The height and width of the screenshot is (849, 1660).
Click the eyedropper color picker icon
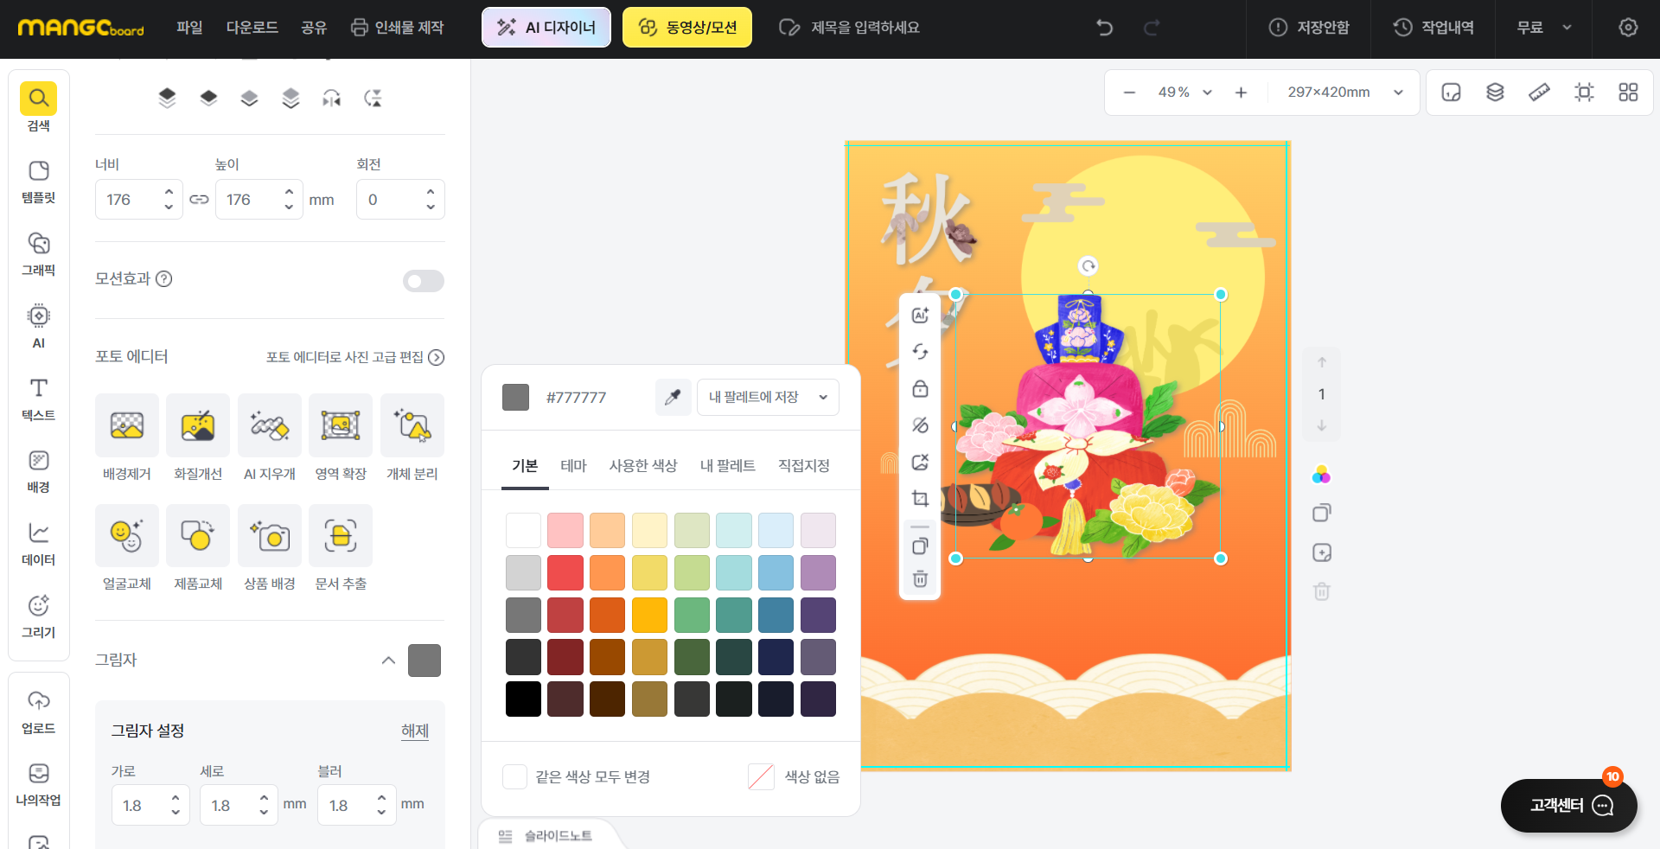point(673,397)
